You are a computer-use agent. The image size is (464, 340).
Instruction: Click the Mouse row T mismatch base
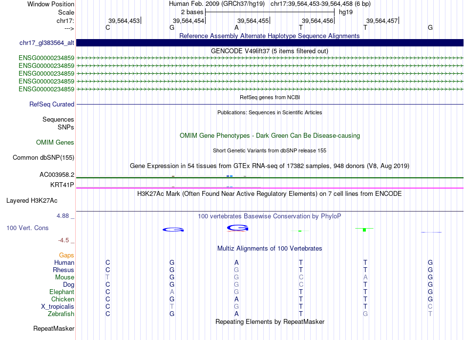coord(107,277)
